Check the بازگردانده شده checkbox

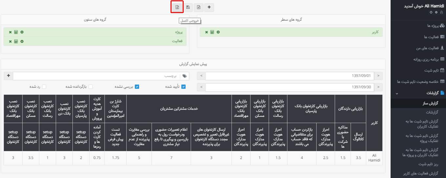pyautogui.click(x=91, y=87)
